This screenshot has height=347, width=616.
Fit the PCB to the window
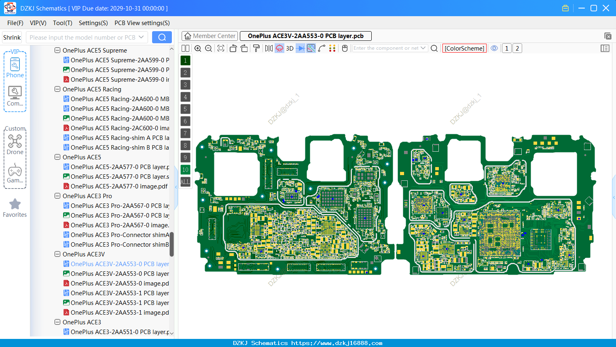coord(221,48)
